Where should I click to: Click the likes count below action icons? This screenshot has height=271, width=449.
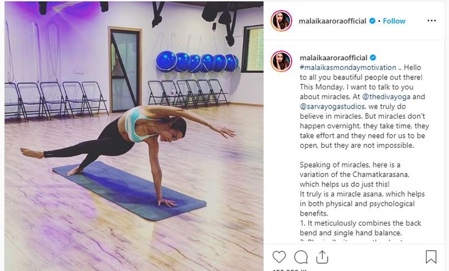[x=290, y=269]
